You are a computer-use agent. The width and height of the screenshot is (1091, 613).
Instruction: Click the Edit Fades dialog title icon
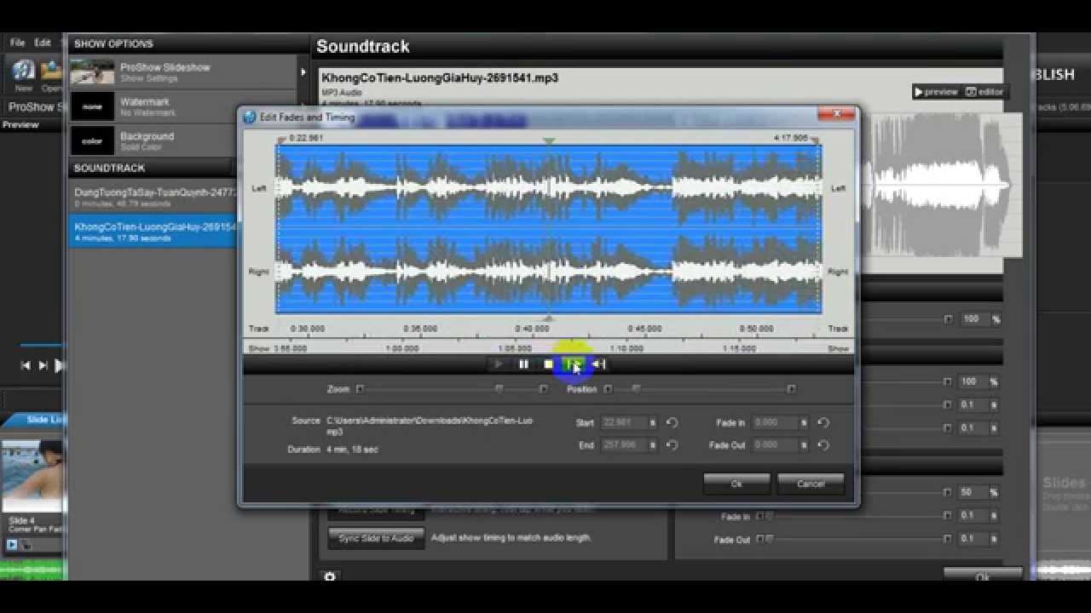tap(250, 117)
